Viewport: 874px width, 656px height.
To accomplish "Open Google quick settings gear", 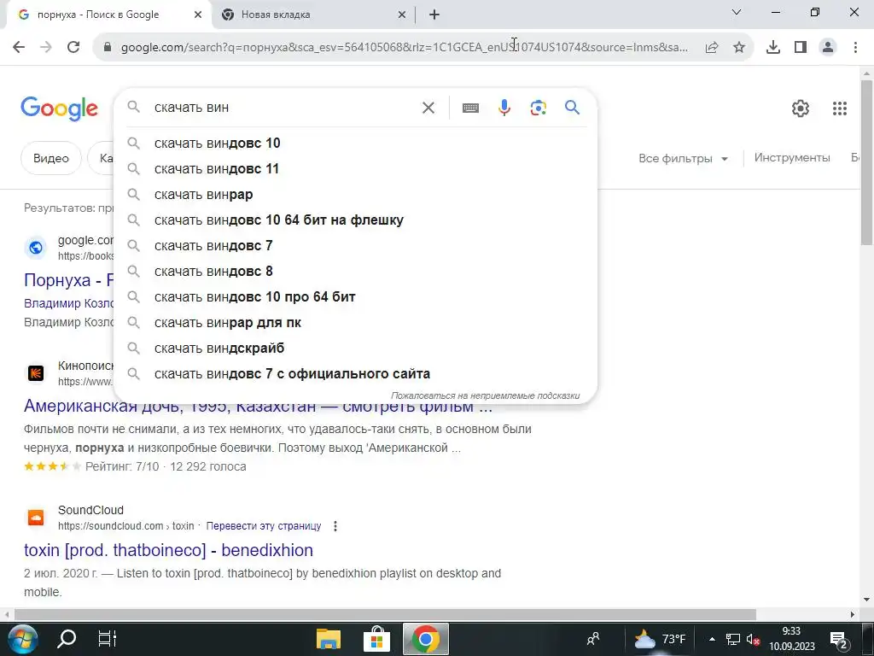I will pyautogui.click(x=801, y=108).
